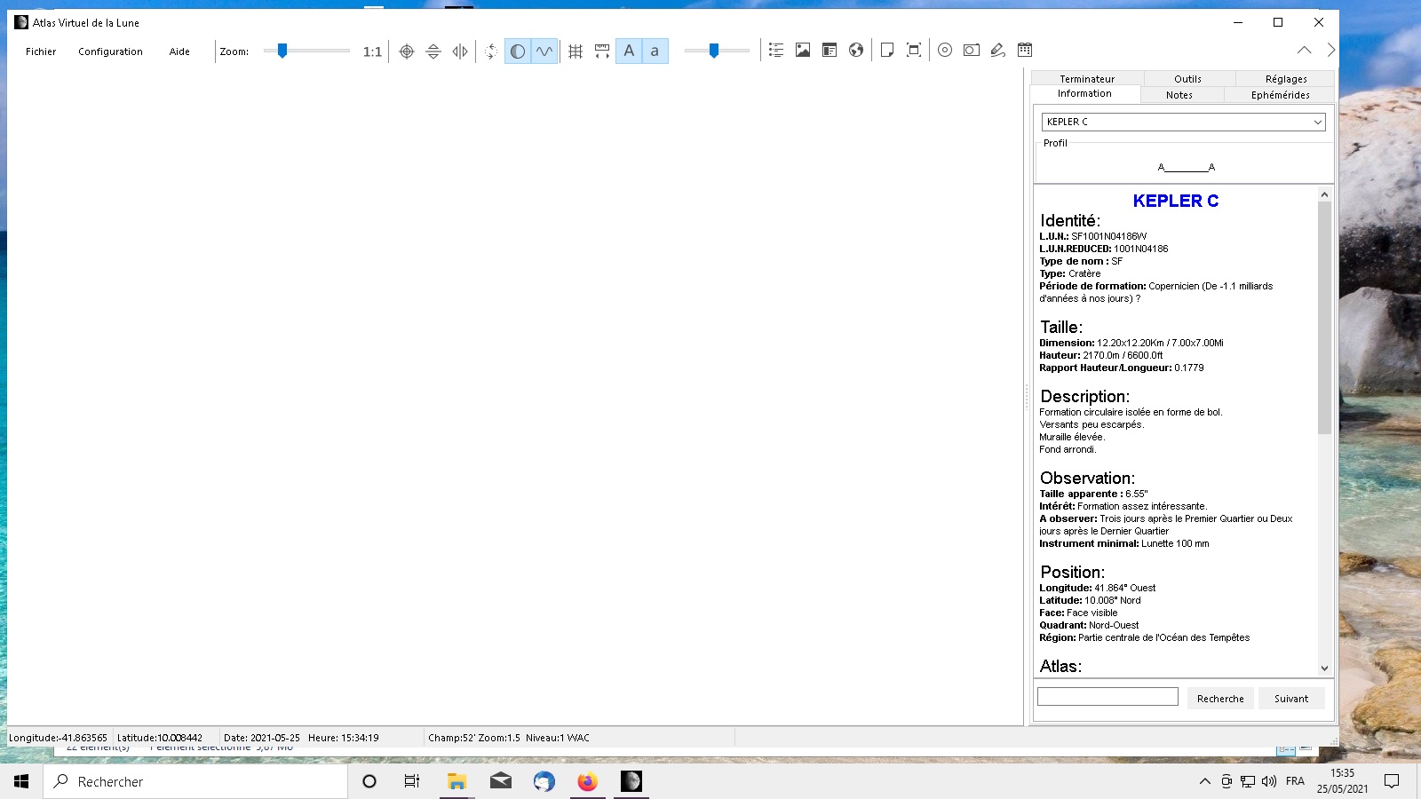Image resolution: width=1421 pixels, height=799 pixels.
Task: Click the search input field
Action: (x=1107, y=697)
